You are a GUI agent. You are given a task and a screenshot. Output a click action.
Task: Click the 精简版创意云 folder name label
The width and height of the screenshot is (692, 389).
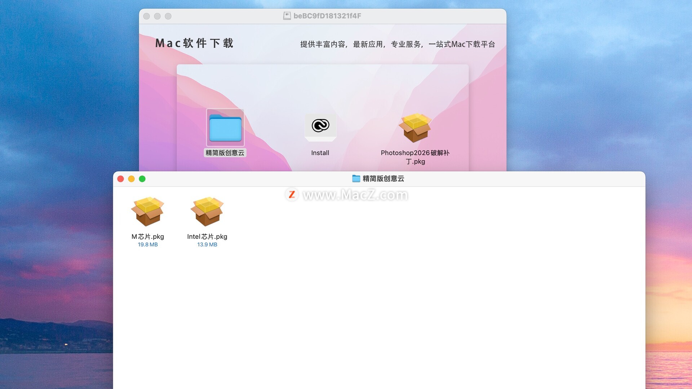[225, 153]
